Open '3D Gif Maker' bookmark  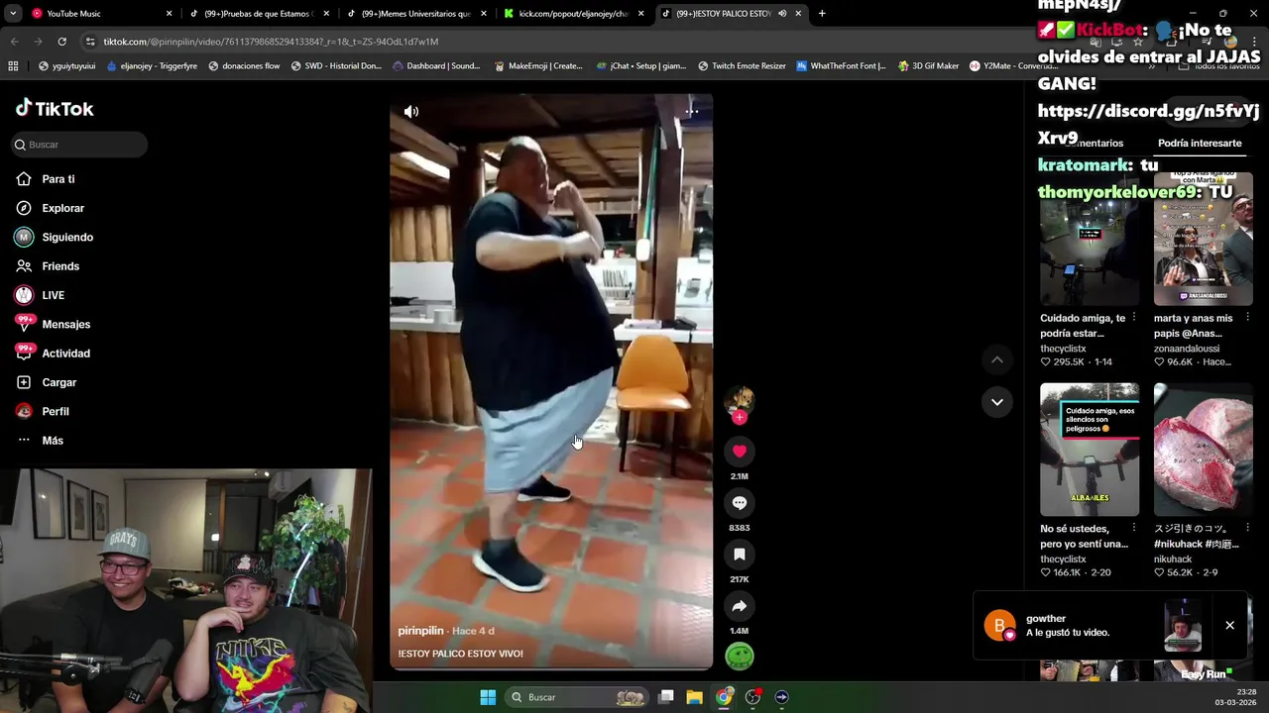929,66
